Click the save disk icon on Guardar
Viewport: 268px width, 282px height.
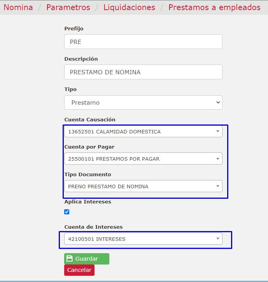[x=70, y=259]
